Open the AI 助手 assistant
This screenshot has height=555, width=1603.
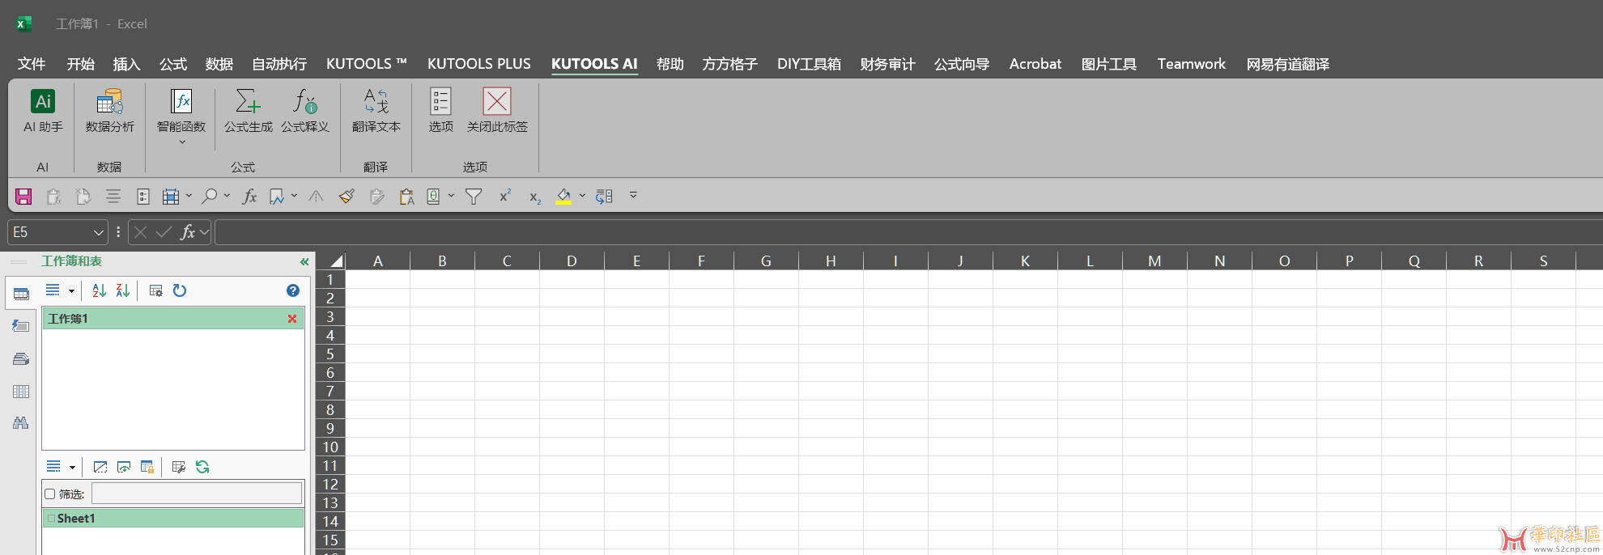(43, 110)
